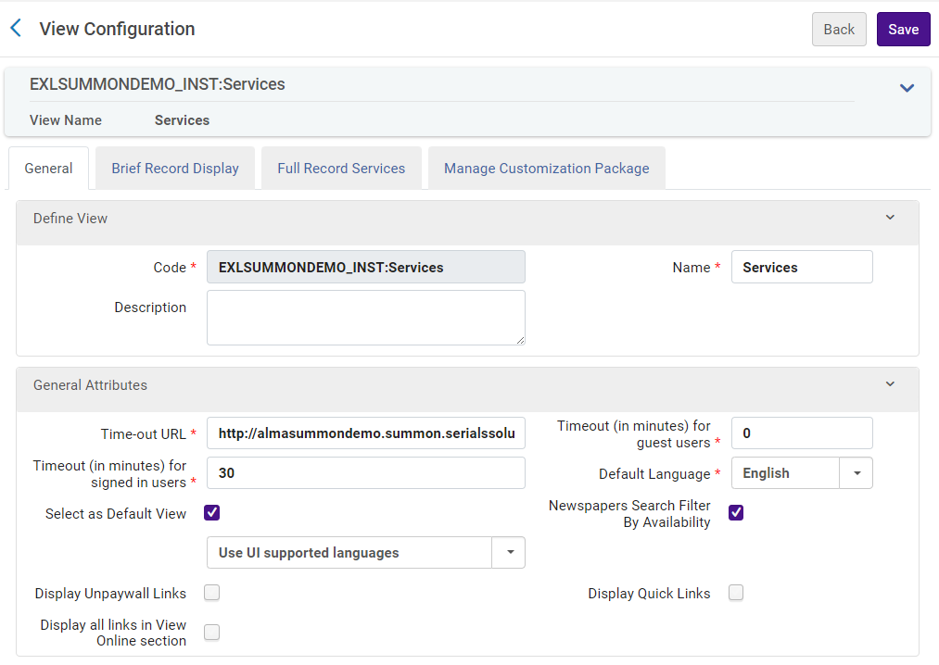Click the Description textarea resize handle
The image size is (939, 665).
coord(520,340)
